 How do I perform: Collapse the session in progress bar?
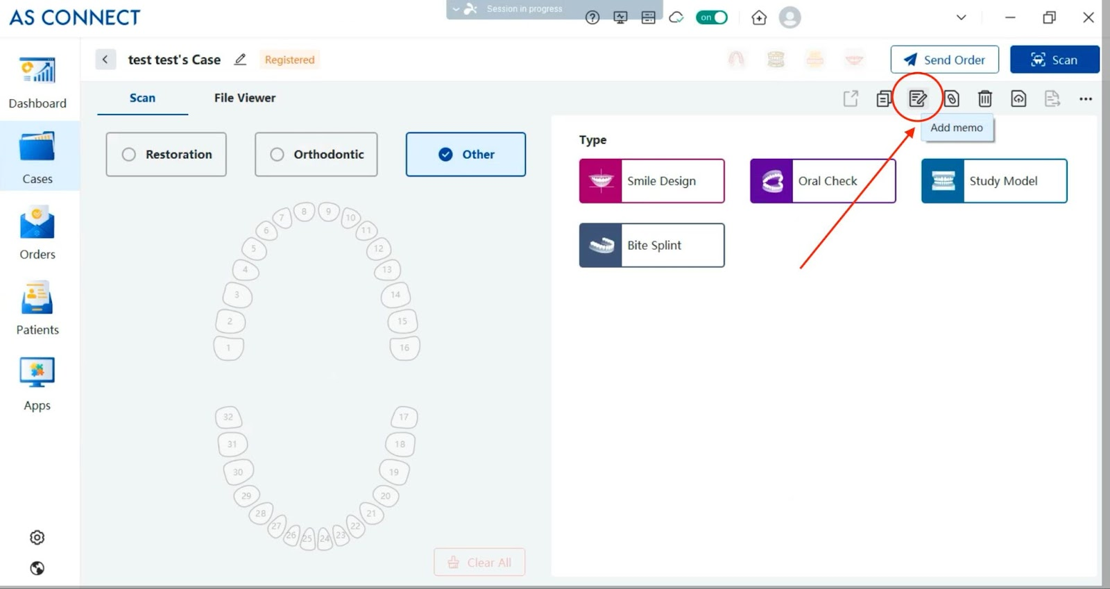click(456, 9)
